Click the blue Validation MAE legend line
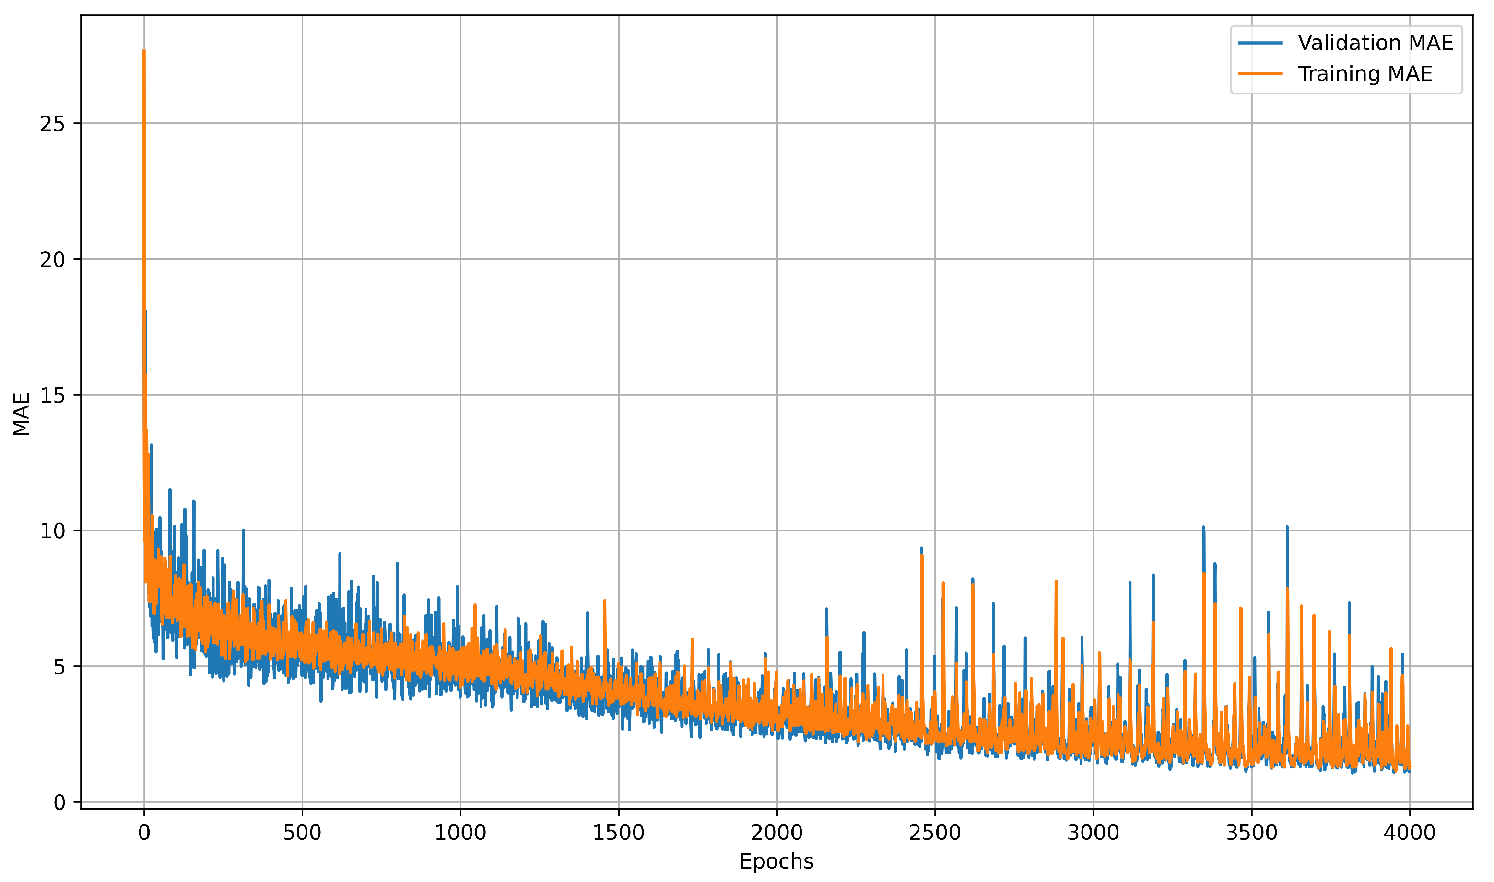 [1260, 43]
